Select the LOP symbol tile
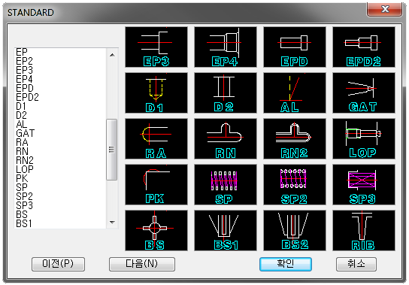 364,138
